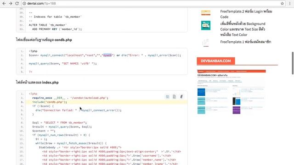Open the FreeTemplate.2 Login form post link
This screenshot has height=165, width=294.
point(246,14)
